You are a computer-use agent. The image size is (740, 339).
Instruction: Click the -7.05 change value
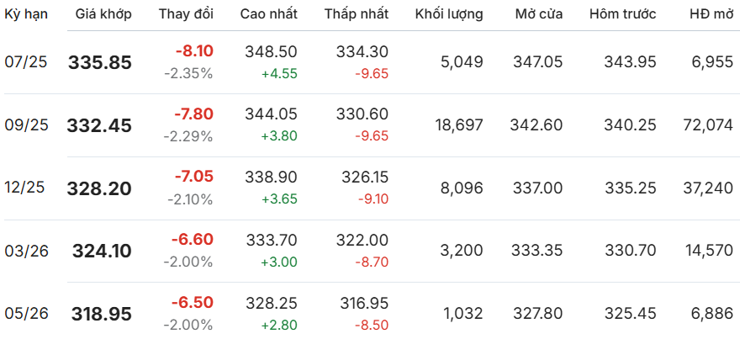tap(194, 177)
